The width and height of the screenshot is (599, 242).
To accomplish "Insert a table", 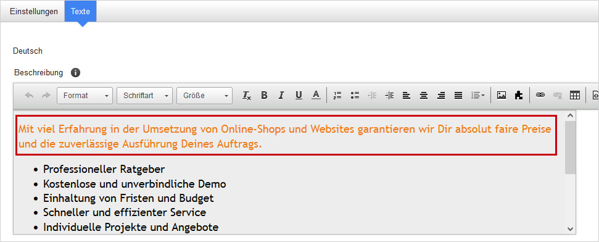I will coord(575,96).
